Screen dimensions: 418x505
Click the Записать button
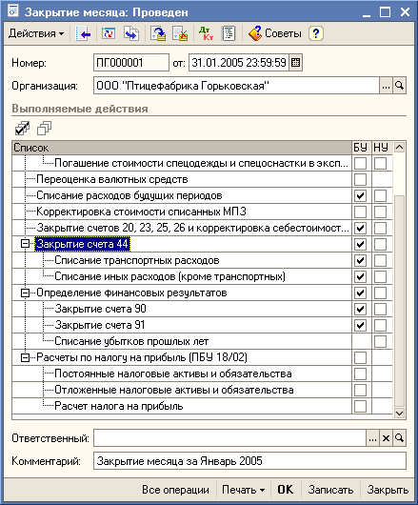click(330, 490)
